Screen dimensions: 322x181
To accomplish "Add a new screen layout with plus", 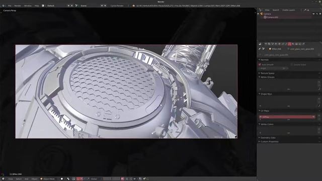I will [x=68, y=6].
